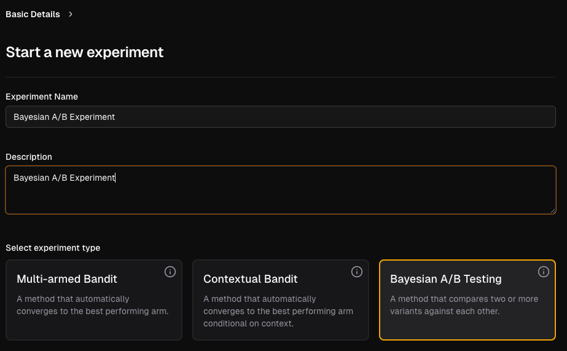The image size is (567, 351).
Task: Click the Start a new experiment heading
Action: (85, 52)
